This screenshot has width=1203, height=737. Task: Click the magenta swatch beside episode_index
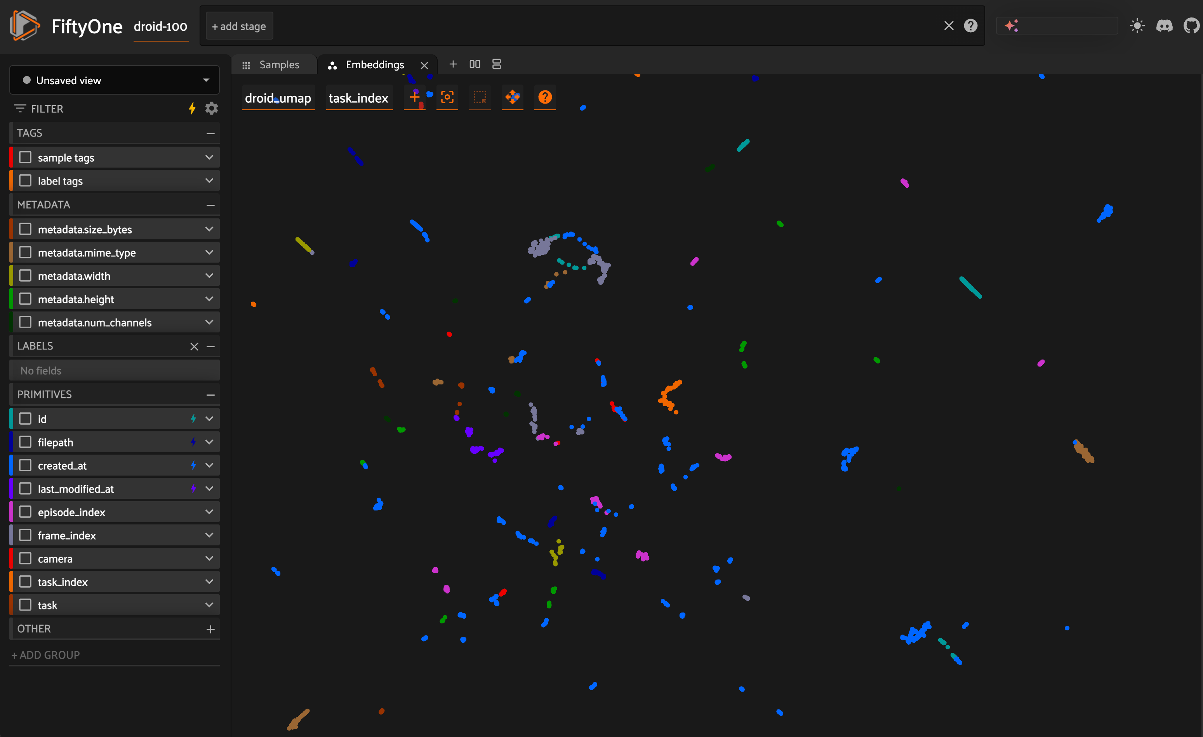pyautogui.click(x=11, y=512)
